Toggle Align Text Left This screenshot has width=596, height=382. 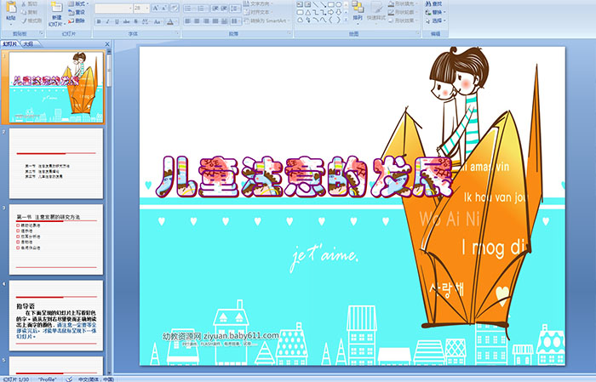click(x=187, y=21)
